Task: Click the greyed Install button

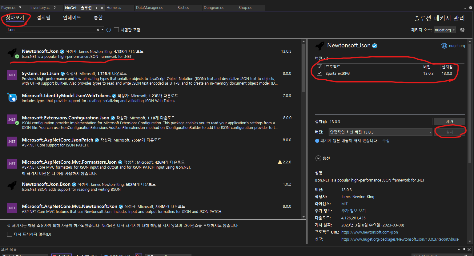Action: (449, 132)
